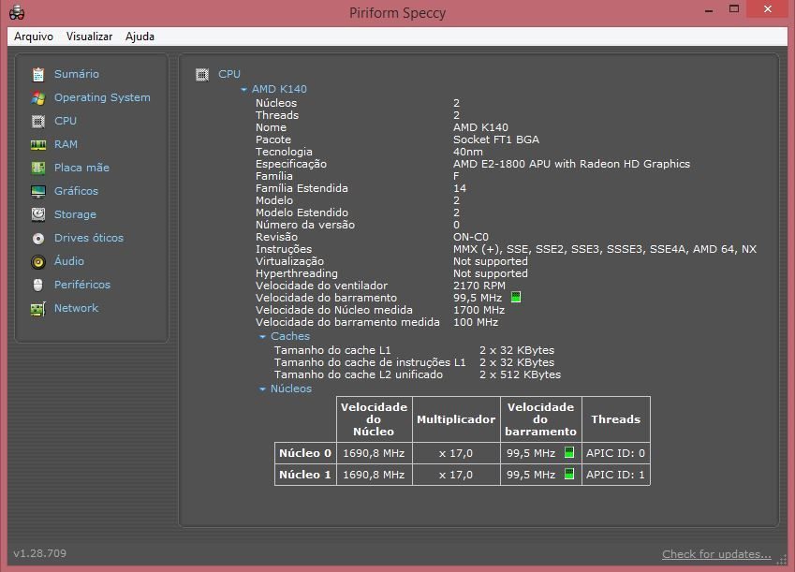Click the RAM memory stick icon
This screenshot has height=572, width=795.
[x=38, y=145]
